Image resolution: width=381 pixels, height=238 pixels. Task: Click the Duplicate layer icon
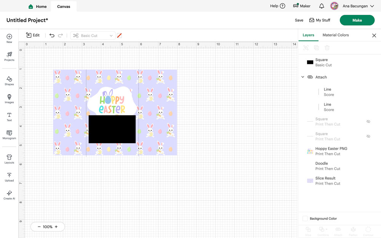(316, 48)
